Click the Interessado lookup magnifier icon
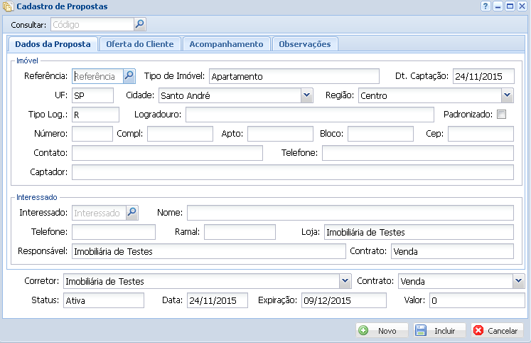The image size is (531, 343). pos(132,213)
